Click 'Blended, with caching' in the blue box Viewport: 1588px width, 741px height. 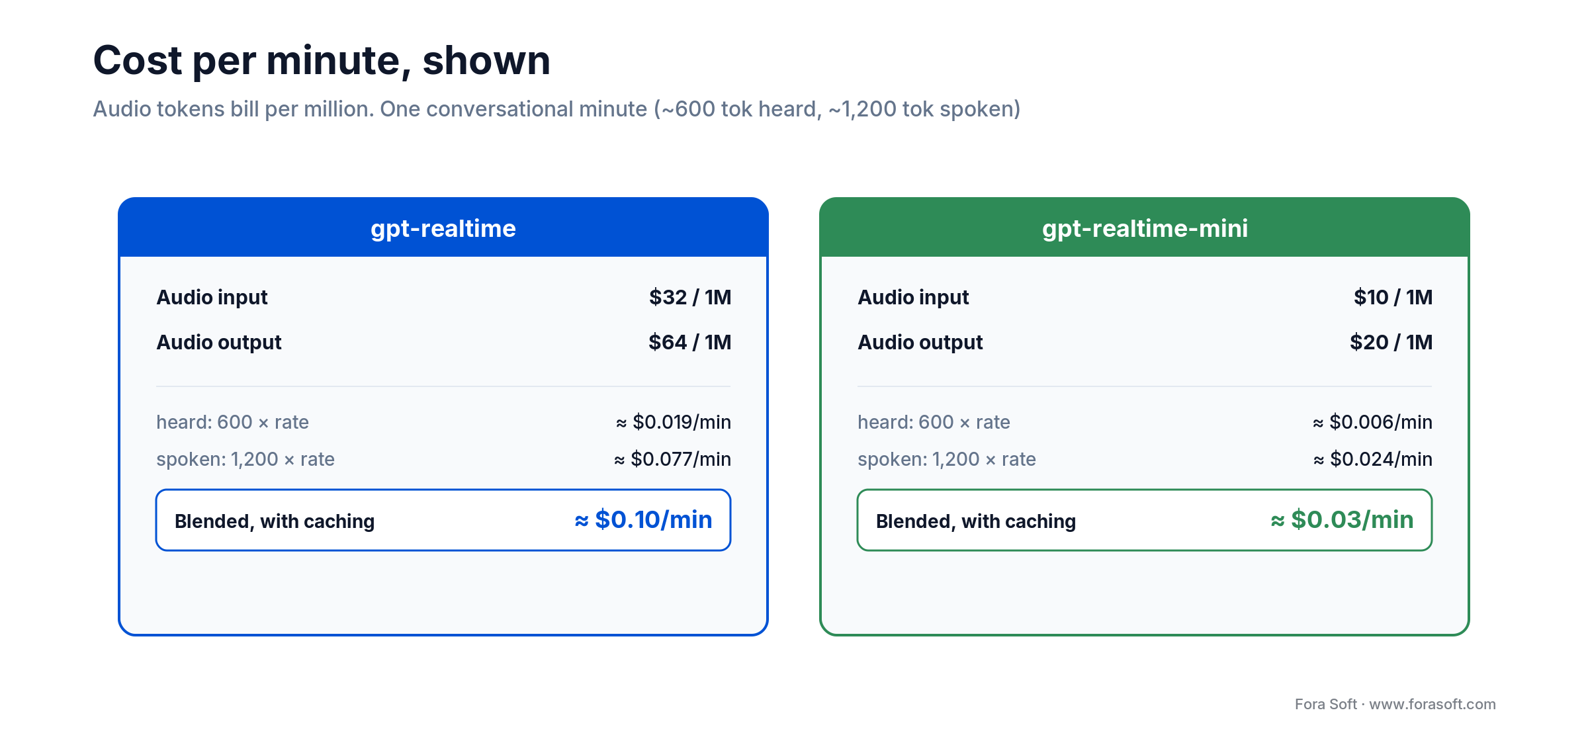pos(275,521)
